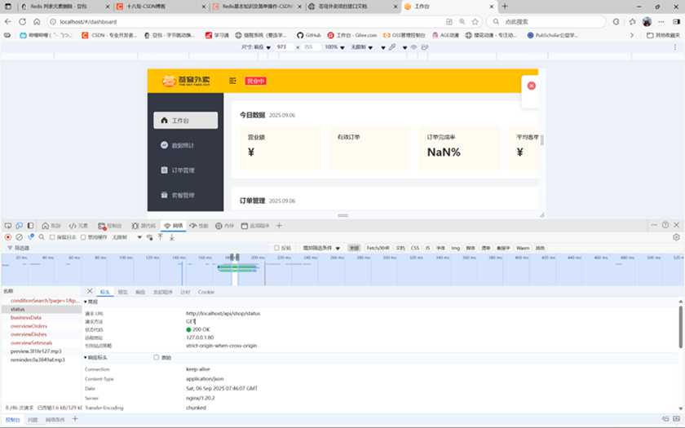This screenshot has width=685, height=428.
Task: Click the sidebar collapse icon in yellow header
Action: pos(232,81)
